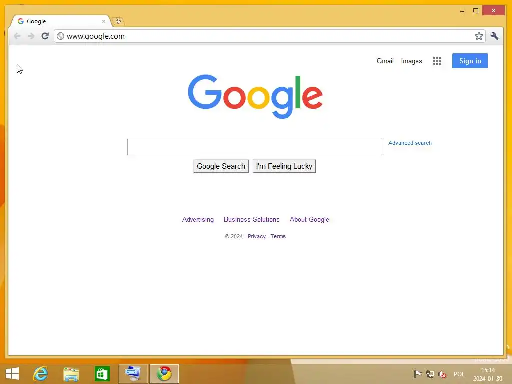512x384 pixels.
Task: Bookmark this page with the star icon
Action: click(x=479, y=36)
